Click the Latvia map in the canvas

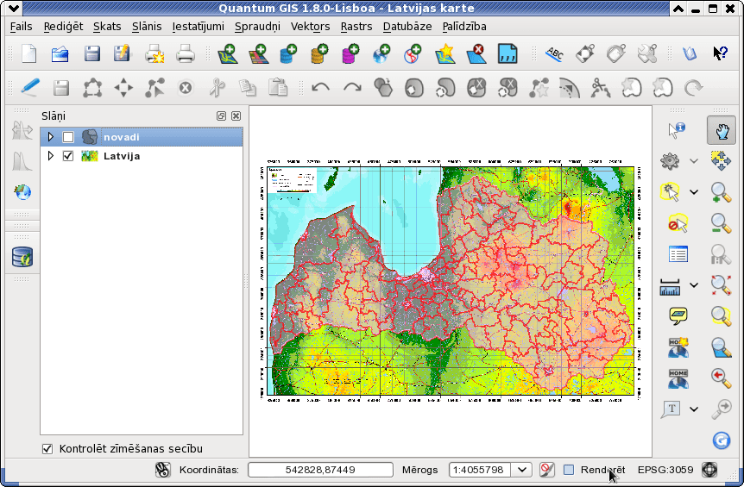tap(451, 281)
